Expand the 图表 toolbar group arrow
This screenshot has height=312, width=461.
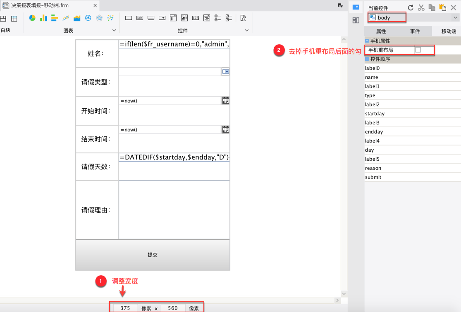point(114,30)
